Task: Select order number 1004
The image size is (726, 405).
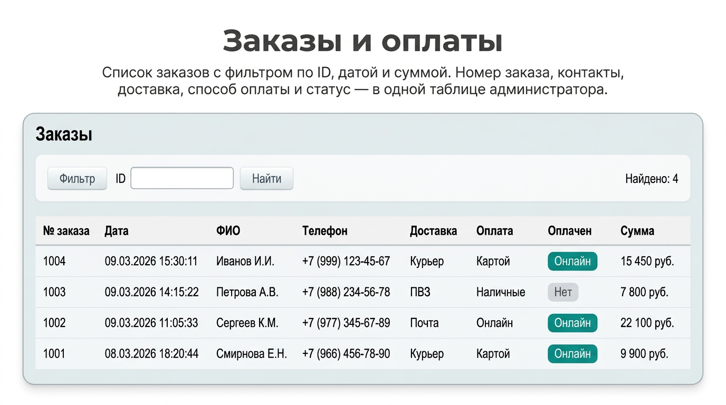Action: pos(54,261)
